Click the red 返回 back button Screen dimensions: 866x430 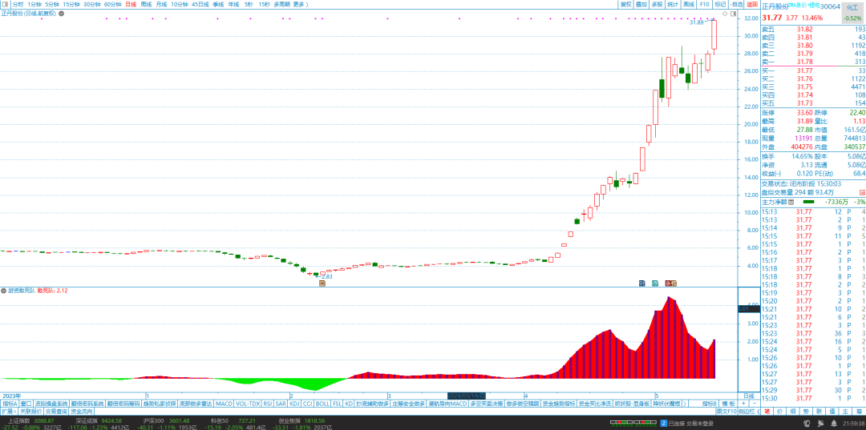(752, 4)
